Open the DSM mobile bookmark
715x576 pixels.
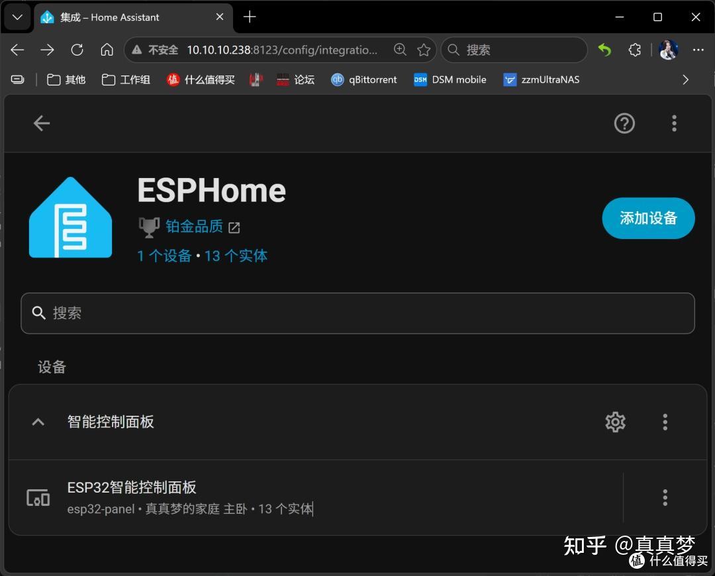(450, 80)
